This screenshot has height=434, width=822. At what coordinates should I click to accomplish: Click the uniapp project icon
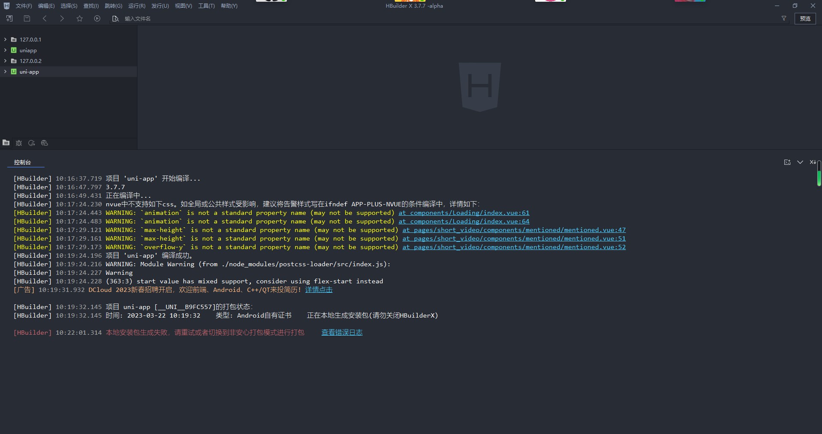tap(14, 50)
